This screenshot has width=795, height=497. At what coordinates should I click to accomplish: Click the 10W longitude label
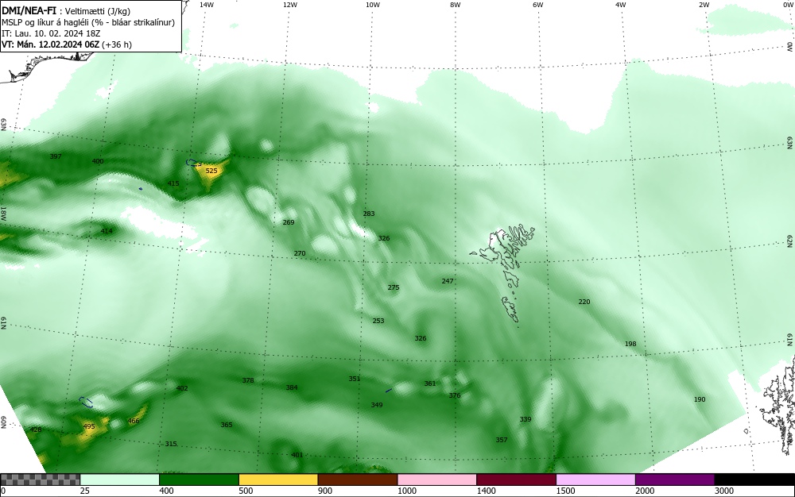click(373, 5)
